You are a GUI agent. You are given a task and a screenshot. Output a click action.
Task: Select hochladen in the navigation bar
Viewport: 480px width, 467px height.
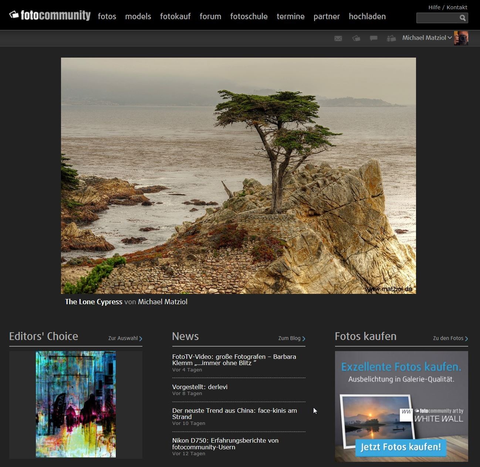367,17
